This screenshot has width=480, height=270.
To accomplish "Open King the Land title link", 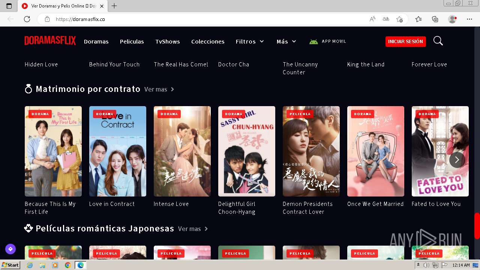I will pyautogui.click(x=366, y=64).
